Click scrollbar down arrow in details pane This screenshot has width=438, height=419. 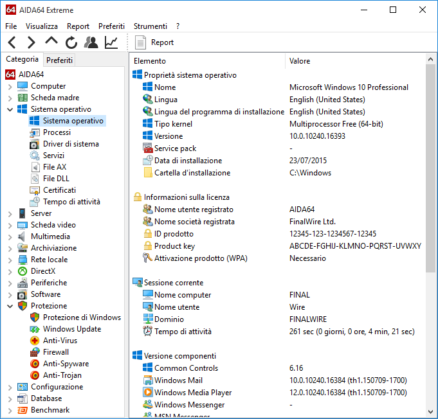click(x=430, y=412)
